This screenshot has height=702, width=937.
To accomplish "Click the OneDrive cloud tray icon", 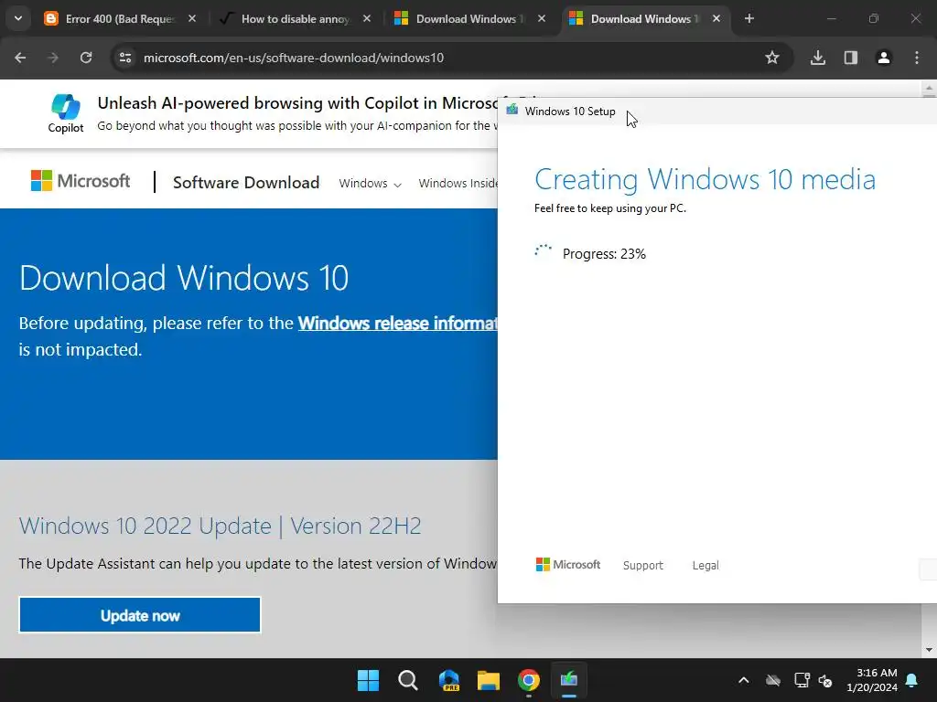I will click(x=773, y=680).
